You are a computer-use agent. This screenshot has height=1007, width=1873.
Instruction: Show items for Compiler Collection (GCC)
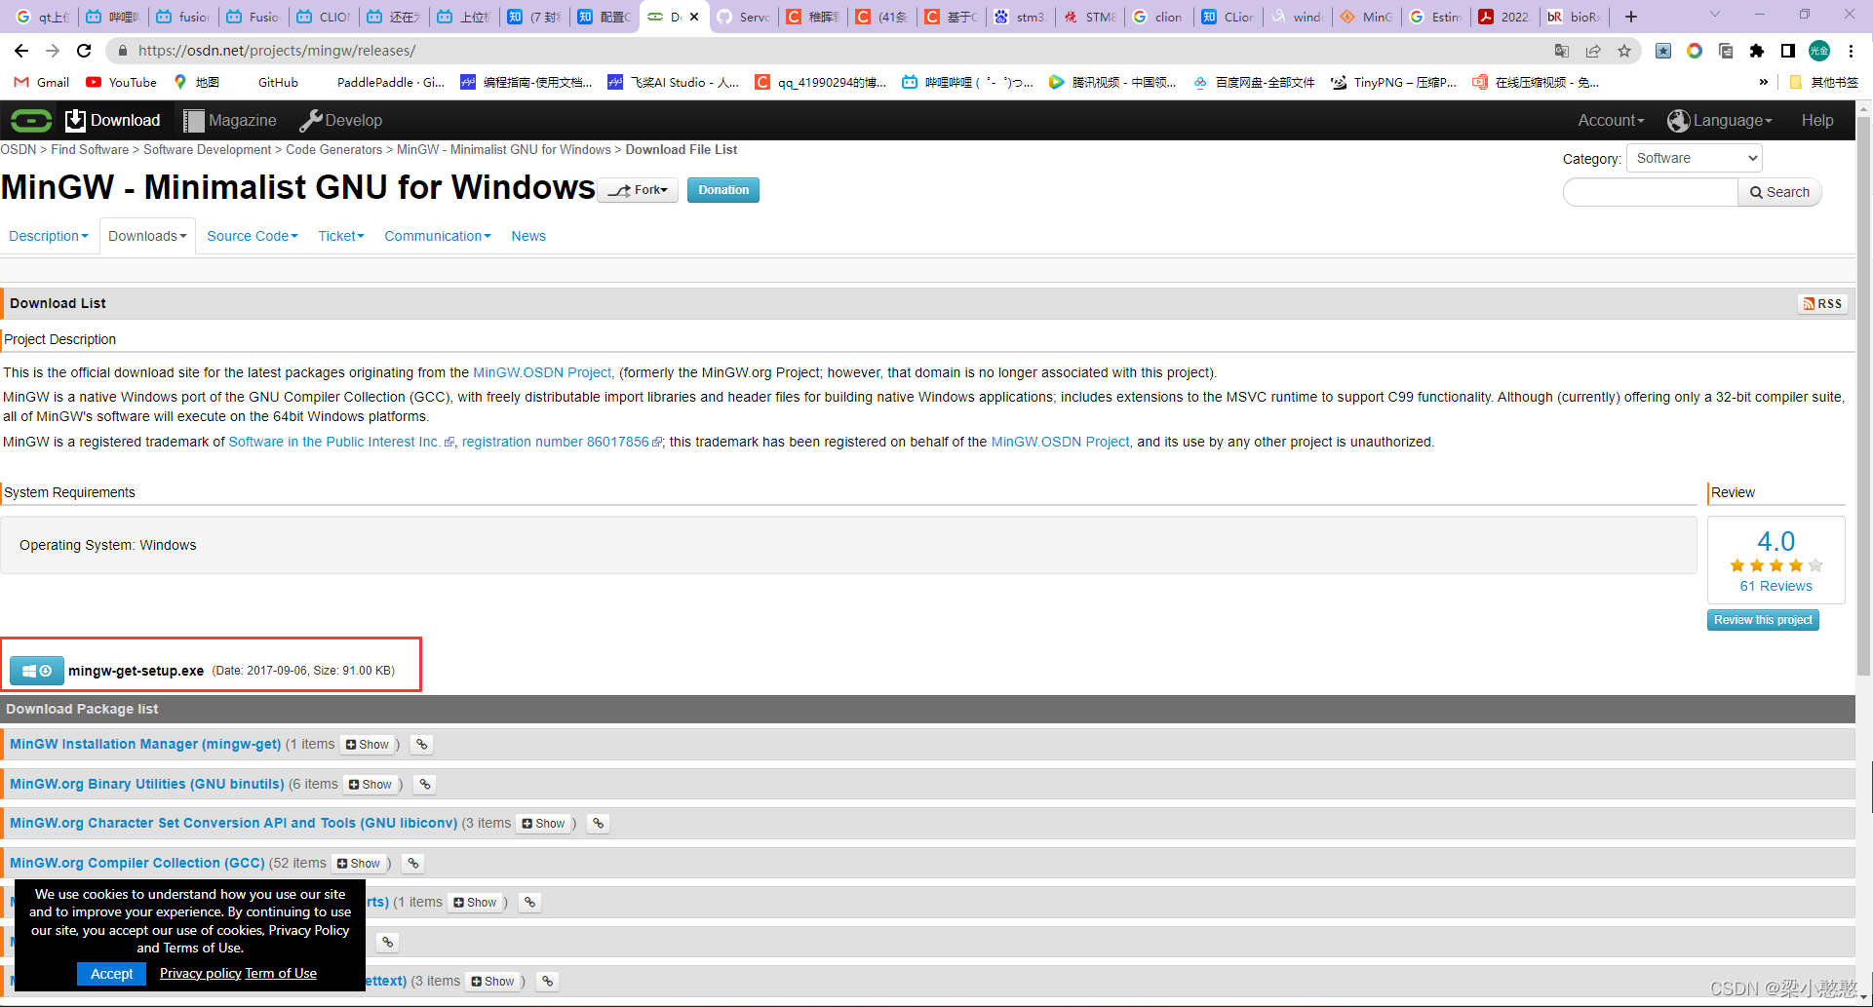click(x=359, y=864)
